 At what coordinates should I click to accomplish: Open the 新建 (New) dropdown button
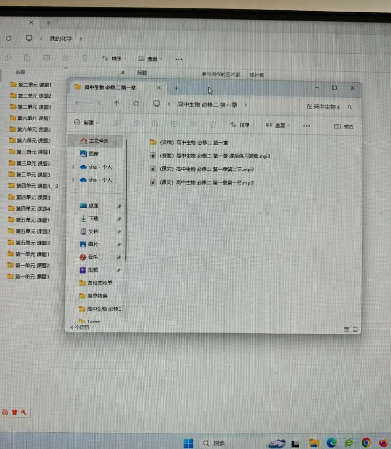pyautogui.click(x=86, y=123)
